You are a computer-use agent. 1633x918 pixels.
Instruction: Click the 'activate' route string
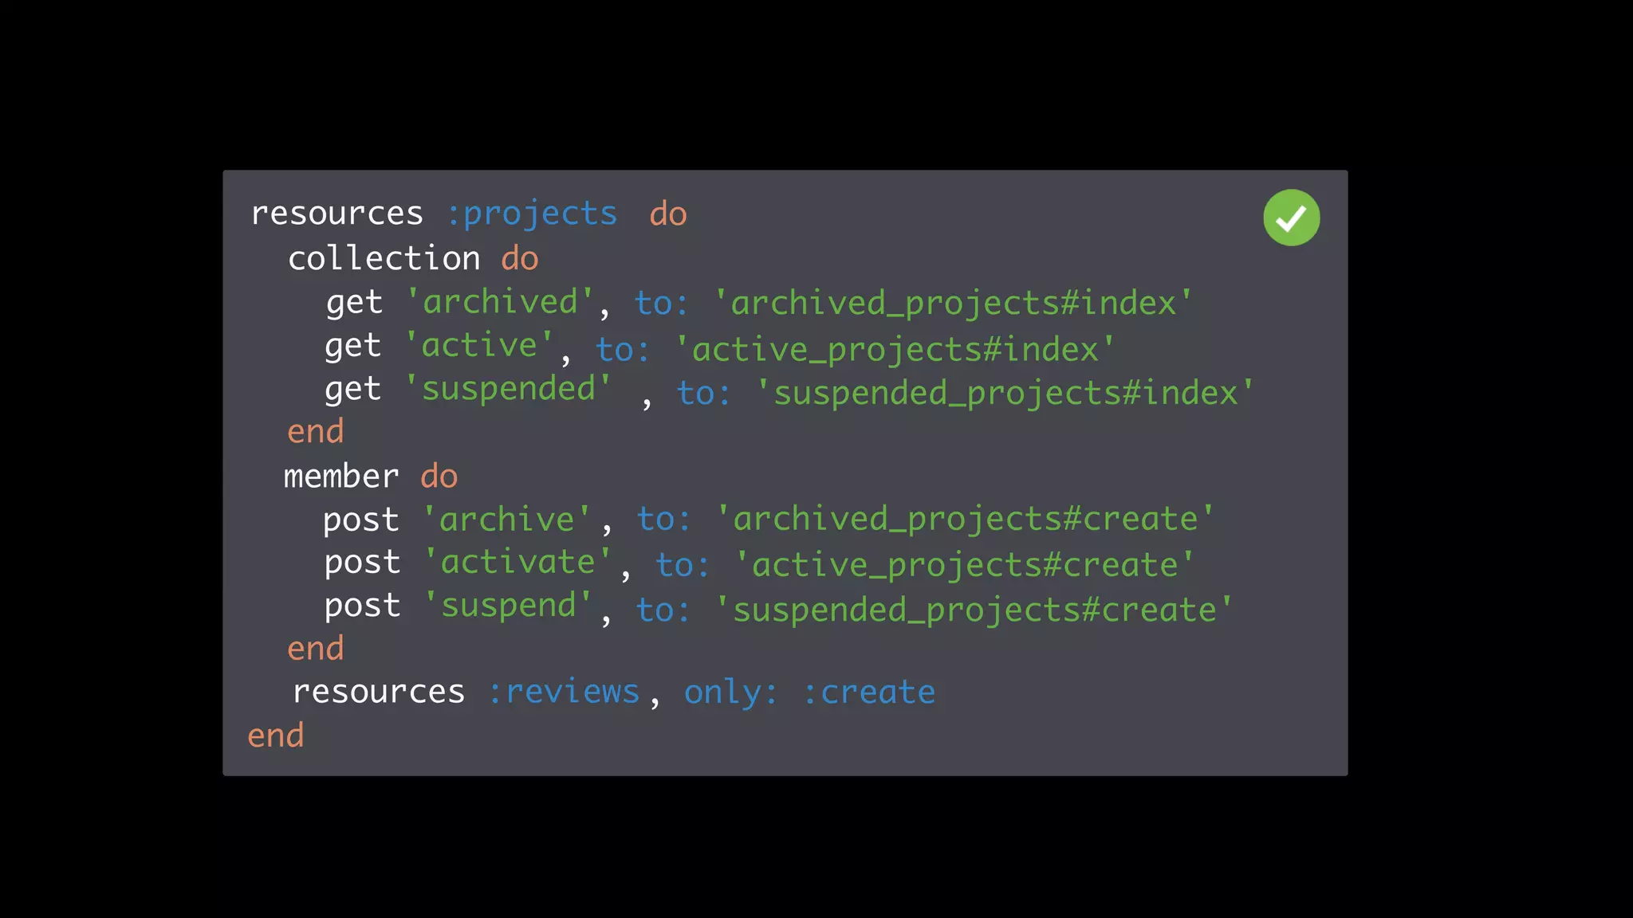point(517,563)
